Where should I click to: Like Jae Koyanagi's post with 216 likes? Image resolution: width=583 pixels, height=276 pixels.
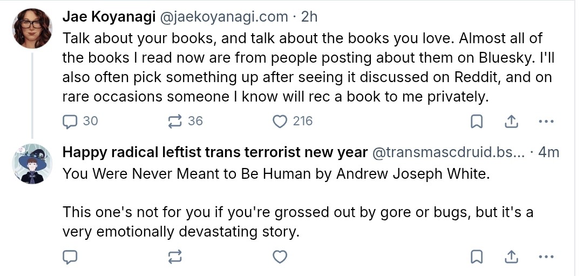(x=293, y=122)
